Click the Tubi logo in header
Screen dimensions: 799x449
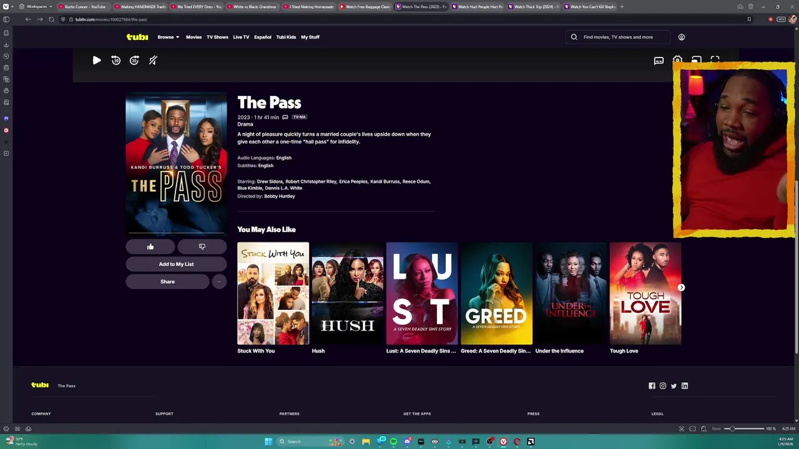pyautogui.click(x=137, y=37)
